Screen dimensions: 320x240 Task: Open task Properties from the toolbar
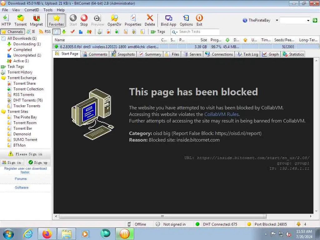tap(133, 20)
